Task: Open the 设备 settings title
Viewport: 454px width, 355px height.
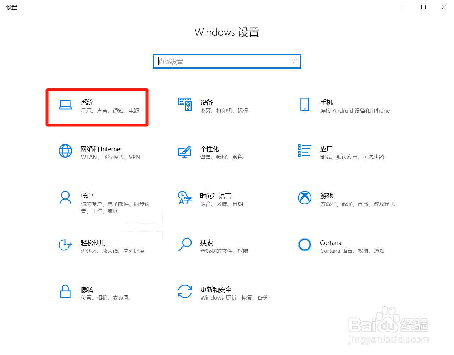Action: (x=206, y=103)
